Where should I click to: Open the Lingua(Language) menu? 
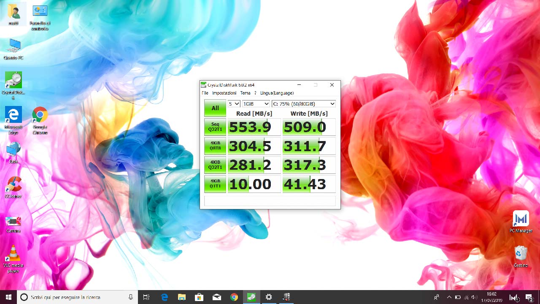(276, 93)
